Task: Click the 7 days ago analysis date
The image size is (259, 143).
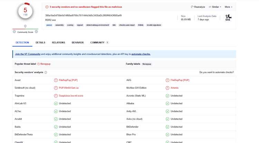Action: 203,19
